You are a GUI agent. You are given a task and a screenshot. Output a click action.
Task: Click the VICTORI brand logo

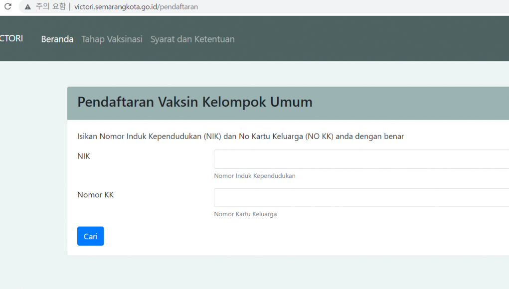pyautogui.click(x=11, y=38)
